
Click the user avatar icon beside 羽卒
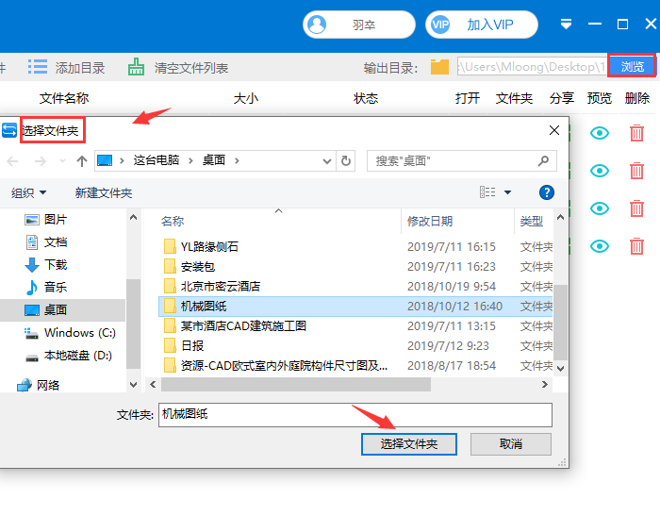click(317, 25)
